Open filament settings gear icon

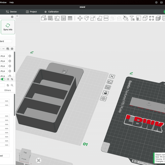coord(12,49)
